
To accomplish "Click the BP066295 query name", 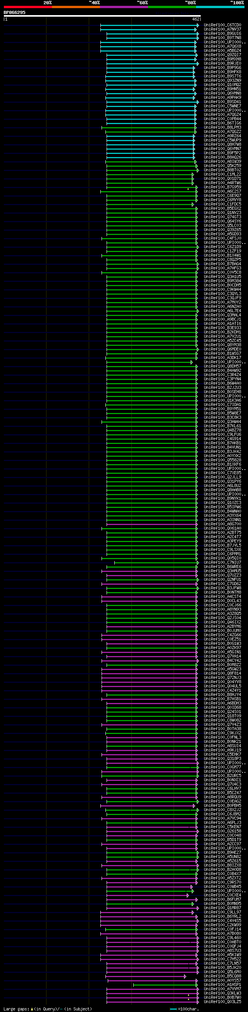I will click(x=14, y=12).
